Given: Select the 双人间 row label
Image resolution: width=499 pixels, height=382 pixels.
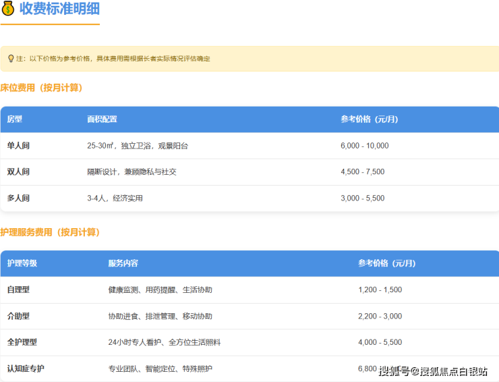Looking at the screenshot, I should point(18,172).
